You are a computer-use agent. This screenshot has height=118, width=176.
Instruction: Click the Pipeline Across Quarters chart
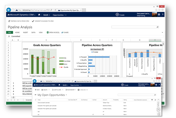(97, 60)
